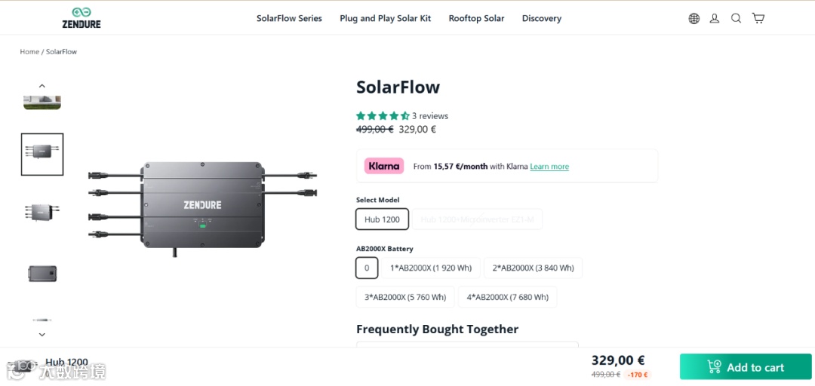Click the star rating icons
The width and height of the screenshot is (815, 386).
pyautogui.click(x=383, y=116)
